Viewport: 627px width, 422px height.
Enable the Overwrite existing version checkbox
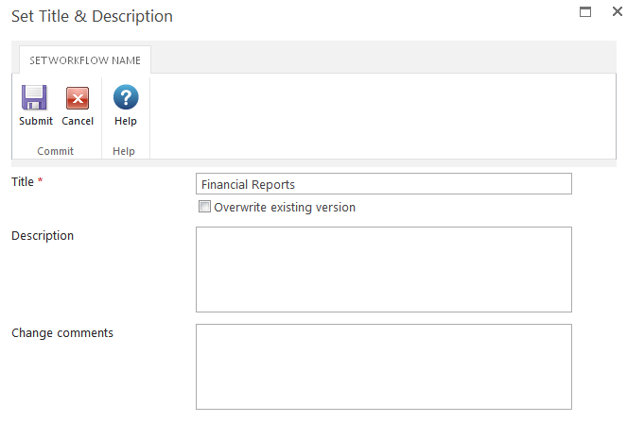[x=204, y=207]
